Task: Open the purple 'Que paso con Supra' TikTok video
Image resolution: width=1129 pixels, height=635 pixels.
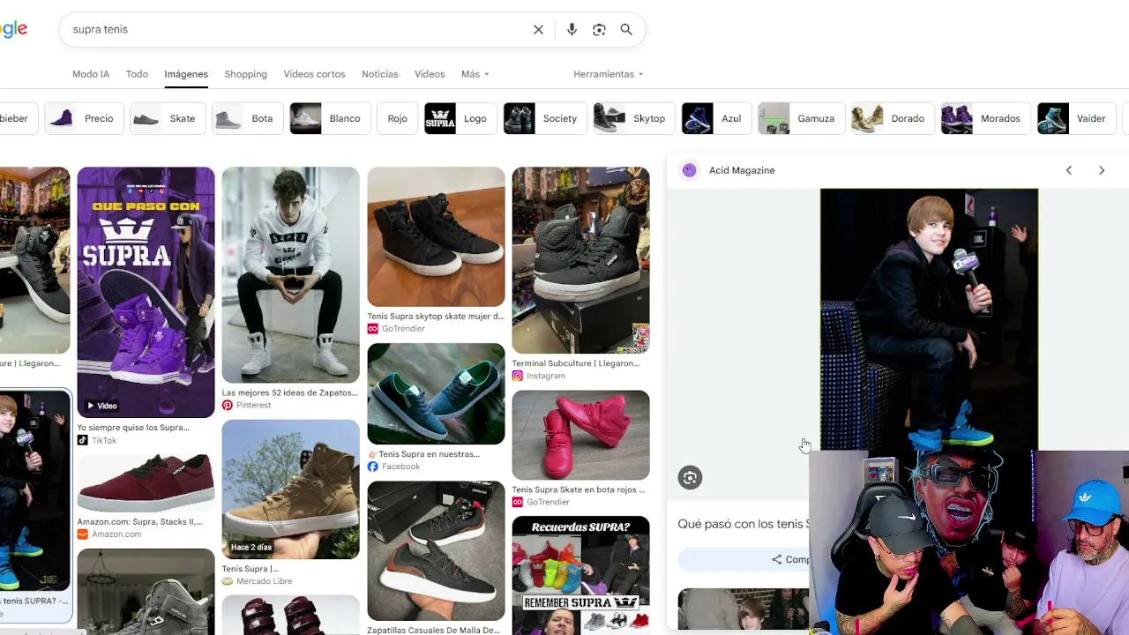Action: tap(146, 292)
